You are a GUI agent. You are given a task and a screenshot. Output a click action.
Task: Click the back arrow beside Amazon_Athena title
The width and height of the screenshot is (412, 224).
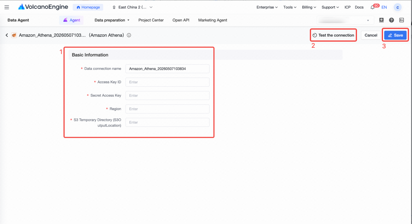click(x=7, y=35)
